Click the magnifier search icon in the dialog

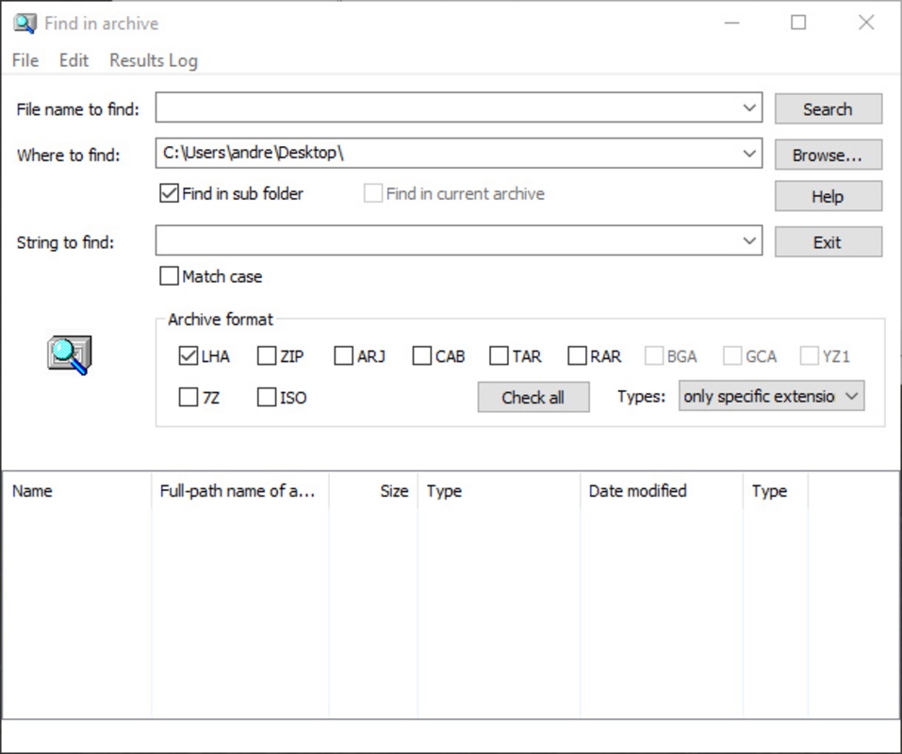pyautogui.click(x=69, y=354)
